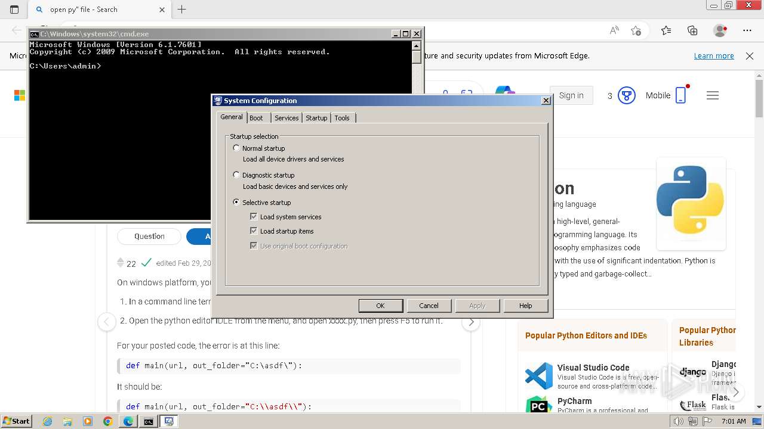
Task: Close the 'open py file - Search' tab
Action: (x=162, y=10)
